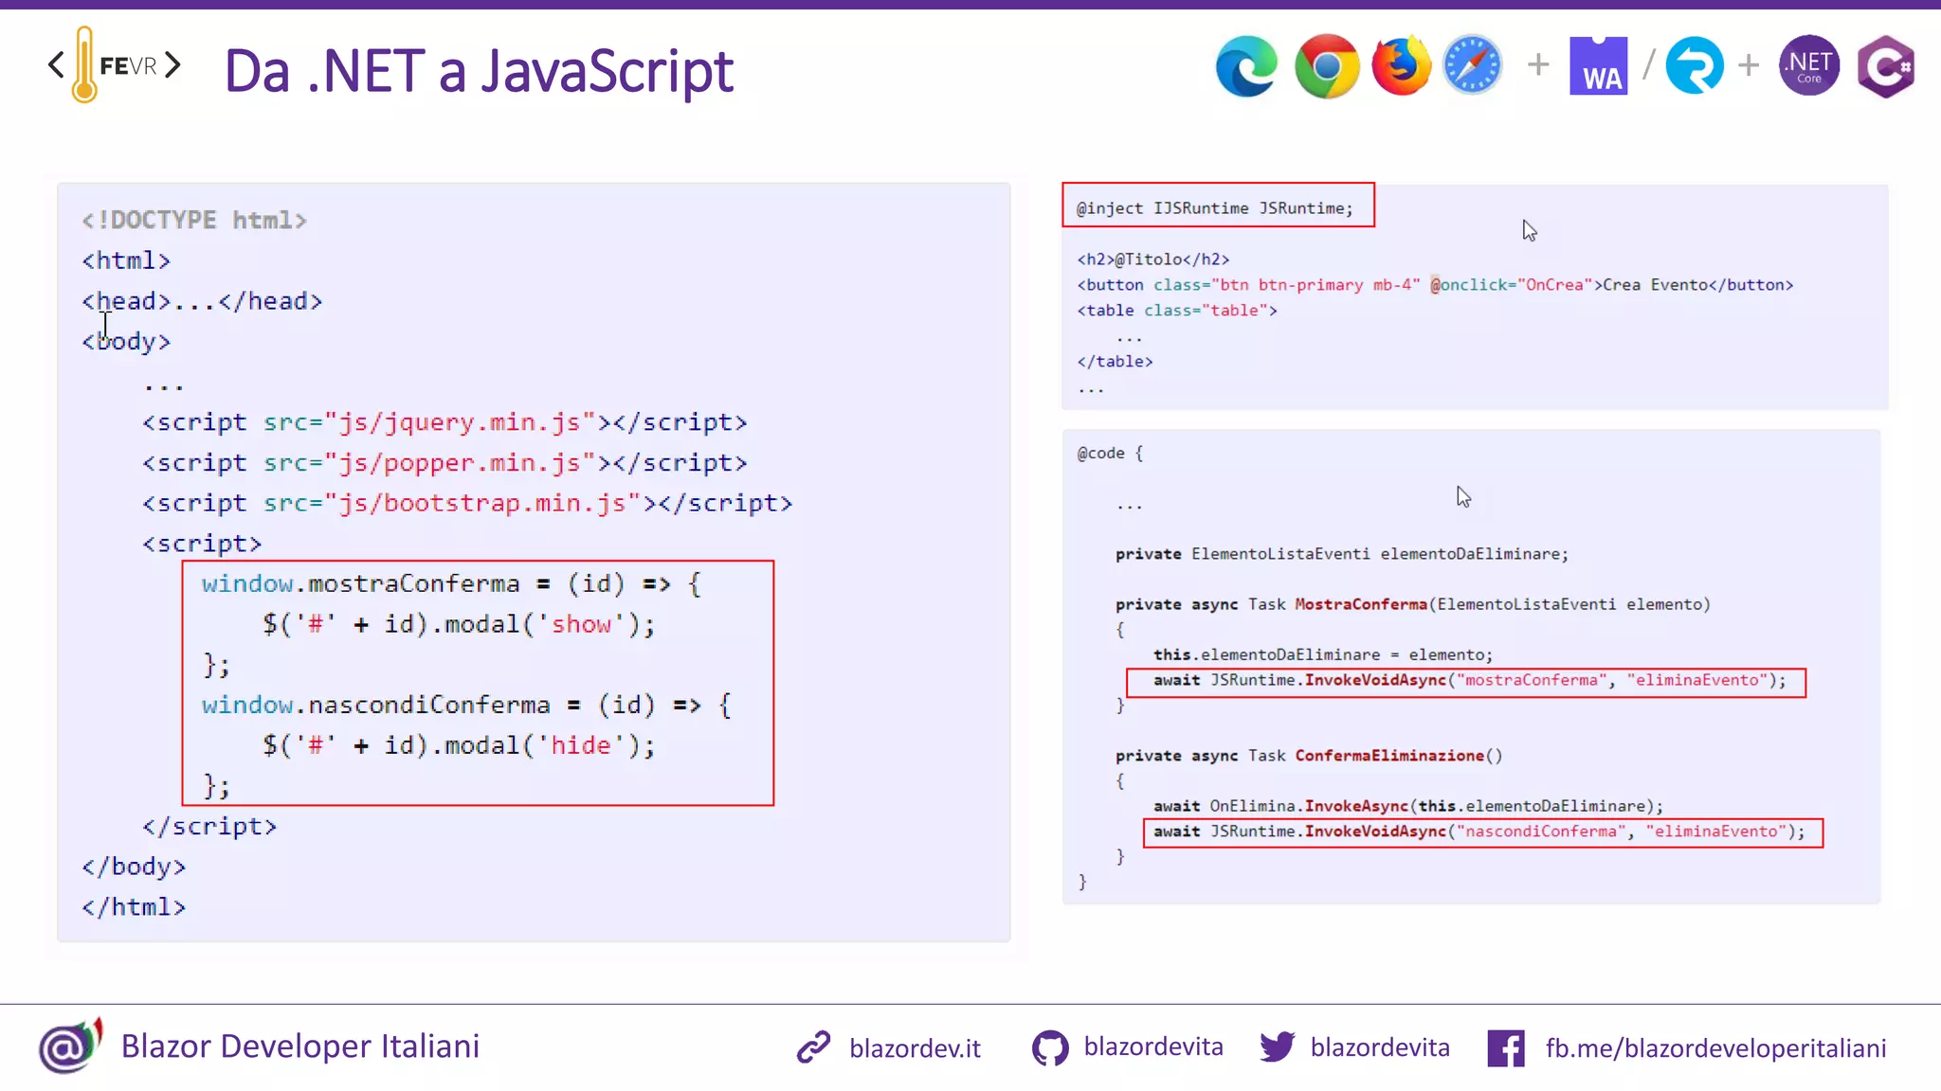
Task: Click the Razor blue swirl icon
Action: 1695,65
